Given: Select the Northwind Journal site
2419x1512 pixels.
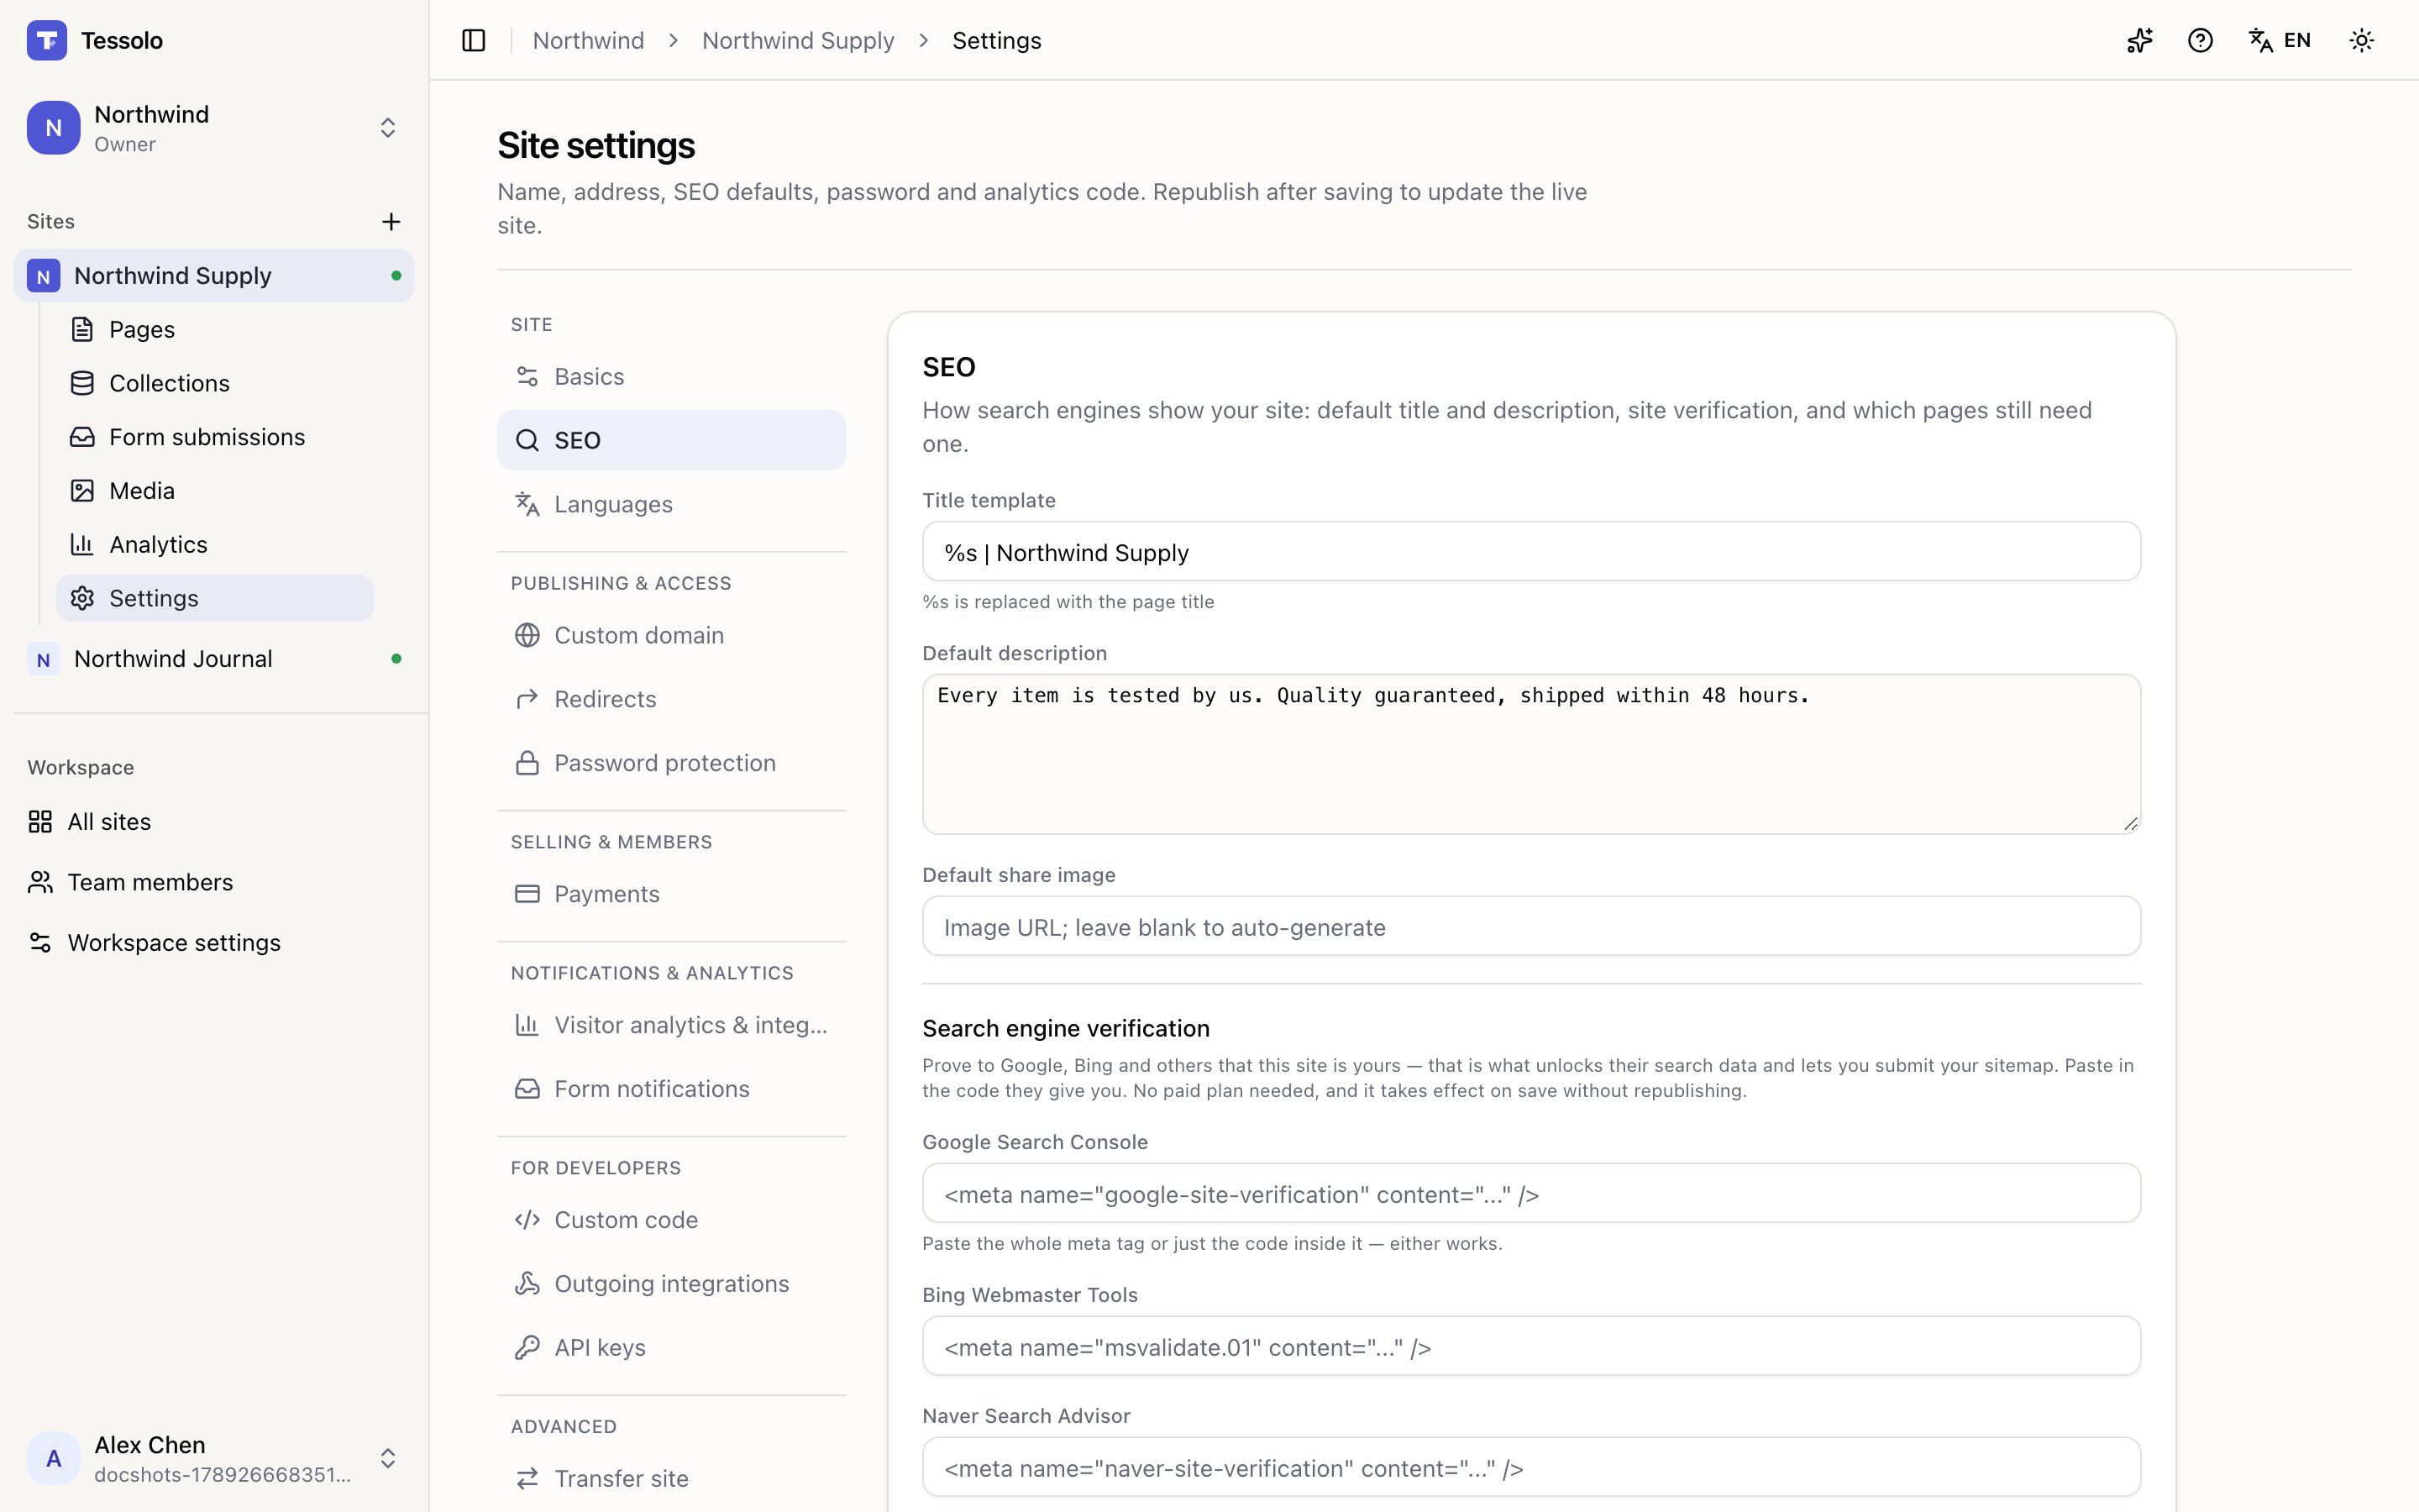Looking at the screenshot, I should click(214, 659).
